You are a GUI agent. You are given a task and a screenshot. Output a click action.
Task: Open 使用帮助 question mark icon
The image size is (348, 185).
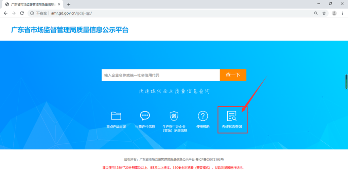[x=203, y=116]
